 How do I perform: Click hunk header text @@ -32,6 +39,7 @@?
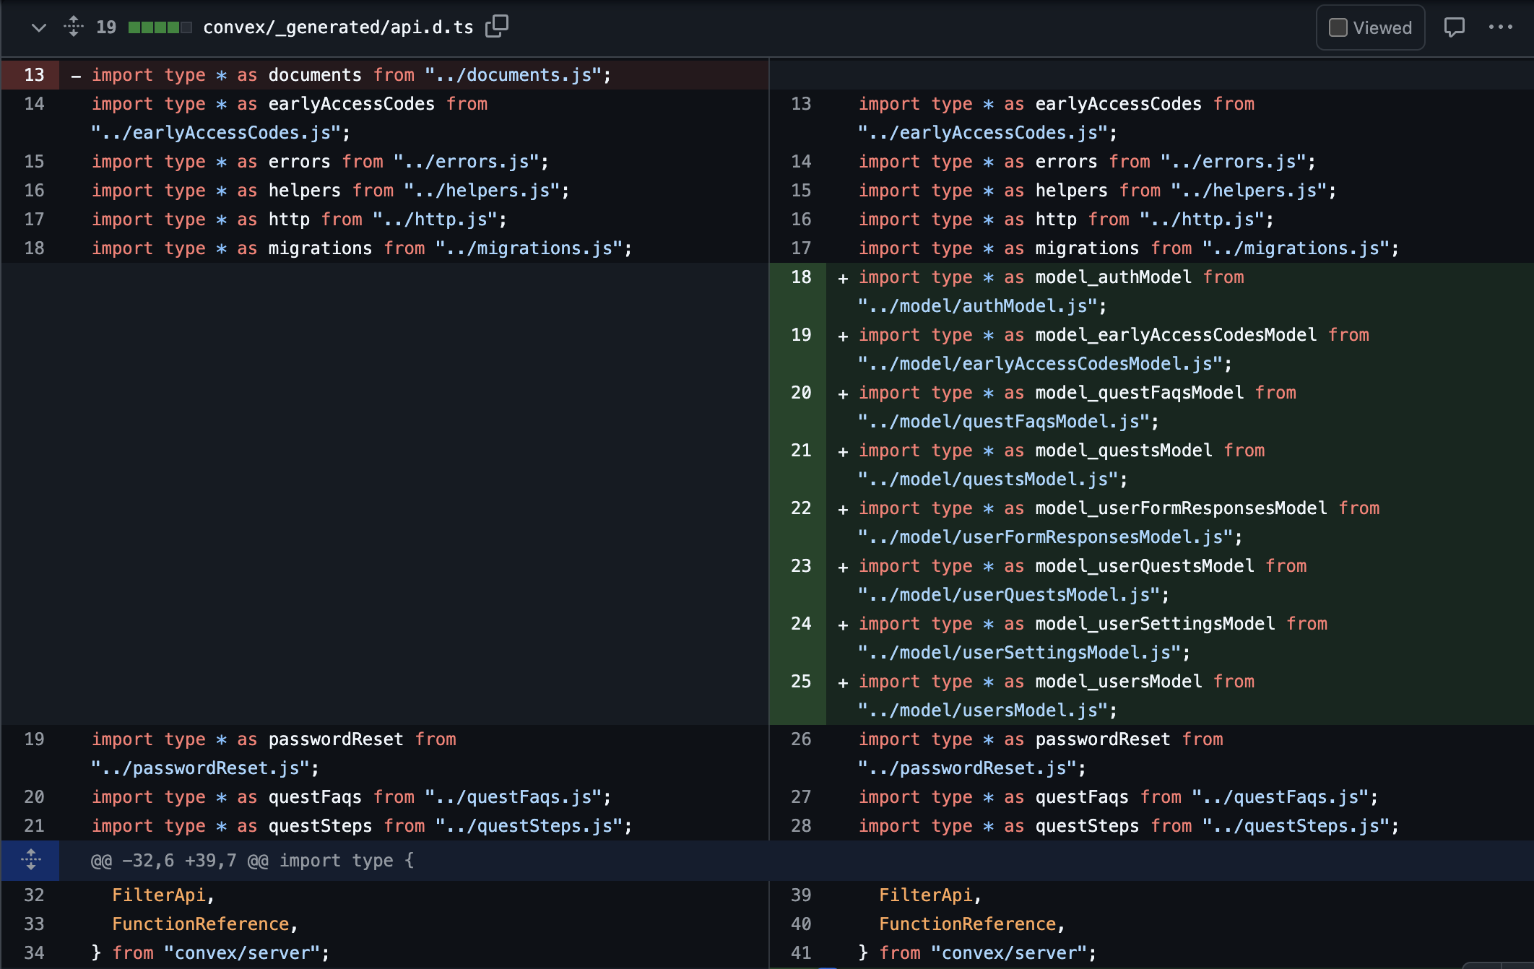179,861
